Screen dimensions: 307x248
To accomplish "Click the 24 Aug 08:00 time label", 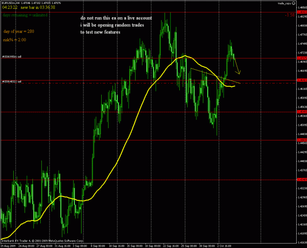I will point(27,246).
